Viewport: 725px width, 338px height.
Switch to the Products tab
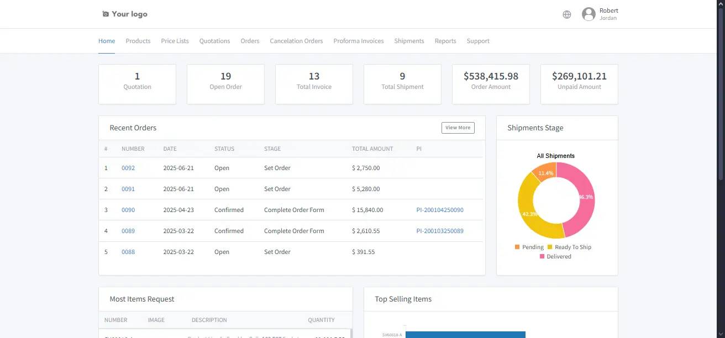click(x=138, y=40)
